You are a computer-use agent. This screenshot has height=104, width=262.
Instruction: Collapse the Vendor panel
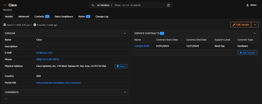125,33
